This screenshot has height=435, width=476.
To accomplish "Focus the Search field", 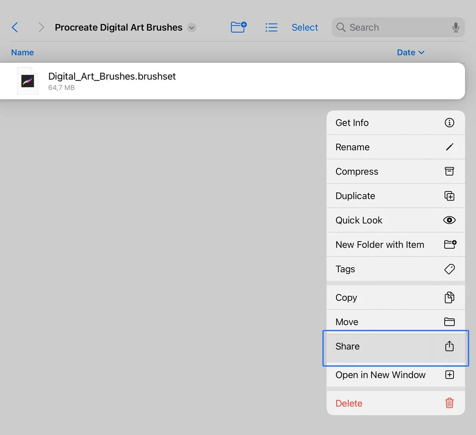I will pyautogui.click(x=398, y=27).
